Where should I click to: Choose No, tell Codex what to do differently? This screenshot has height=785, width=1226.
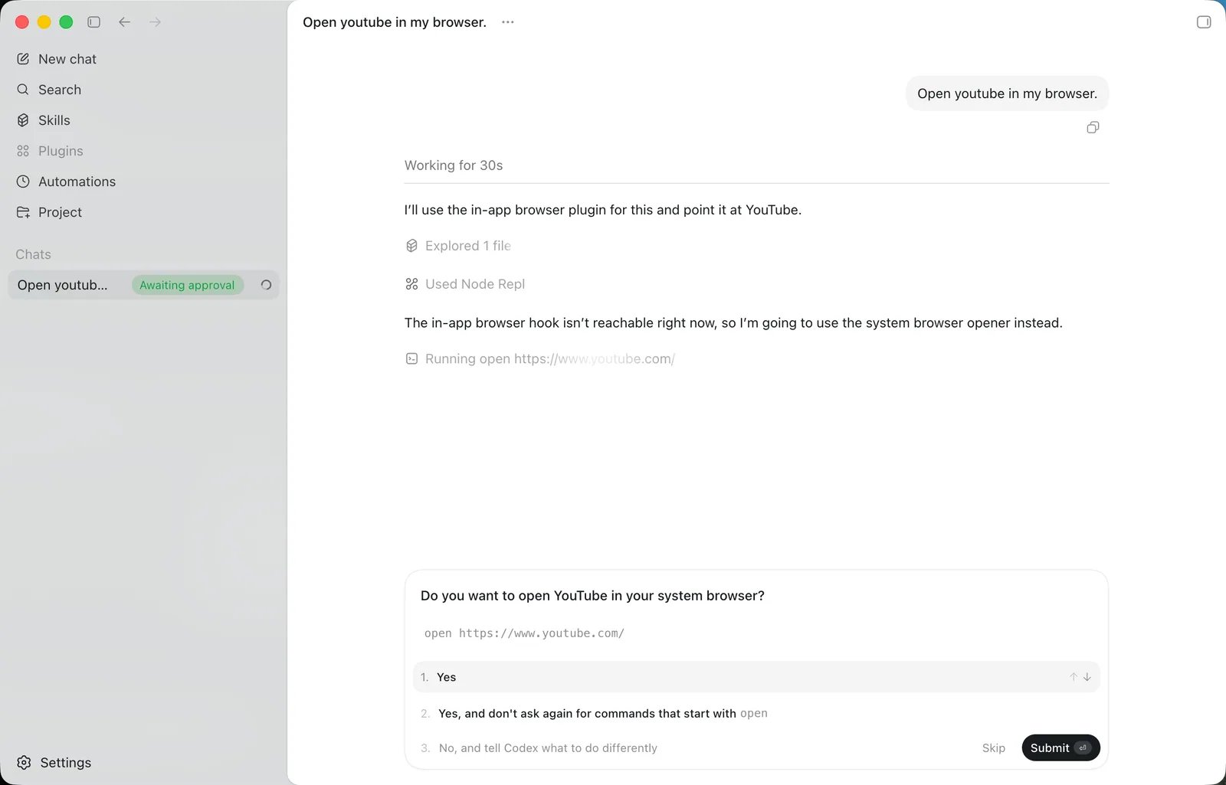tap(548, 748)
